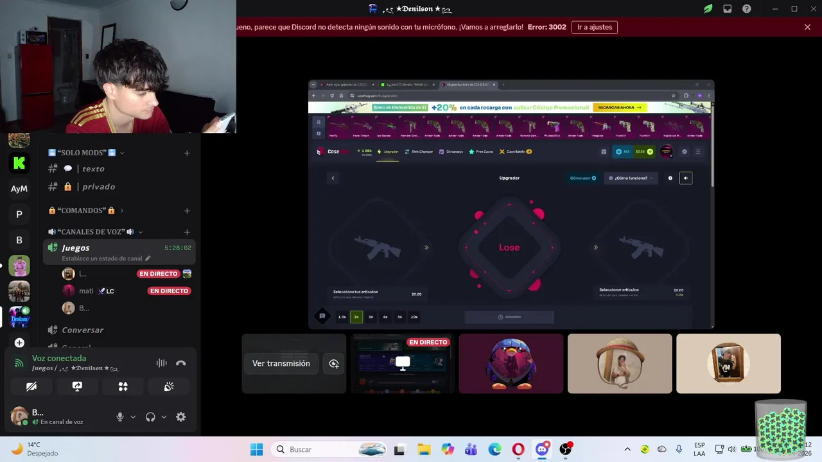Viewport: 822px width, 462px height.
Task: Select the straw hat avatar participant tile
Action: (x=620, y=363)
